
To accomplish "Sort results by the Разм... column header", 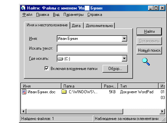I will pos(110,86).
